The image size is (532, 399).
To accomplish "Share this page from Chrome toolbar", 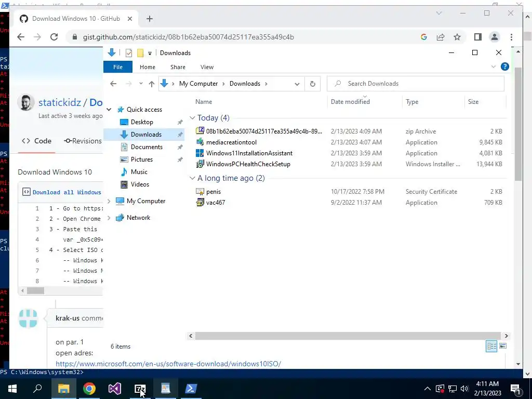I will (x=441, y=37).
